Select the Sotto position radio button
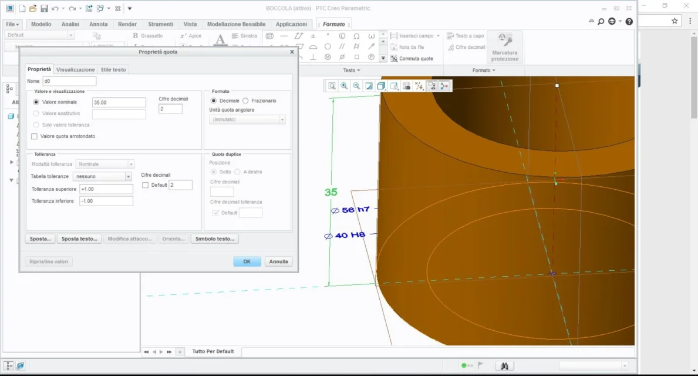This screenshot has width=698, height=376. (214, 172)
